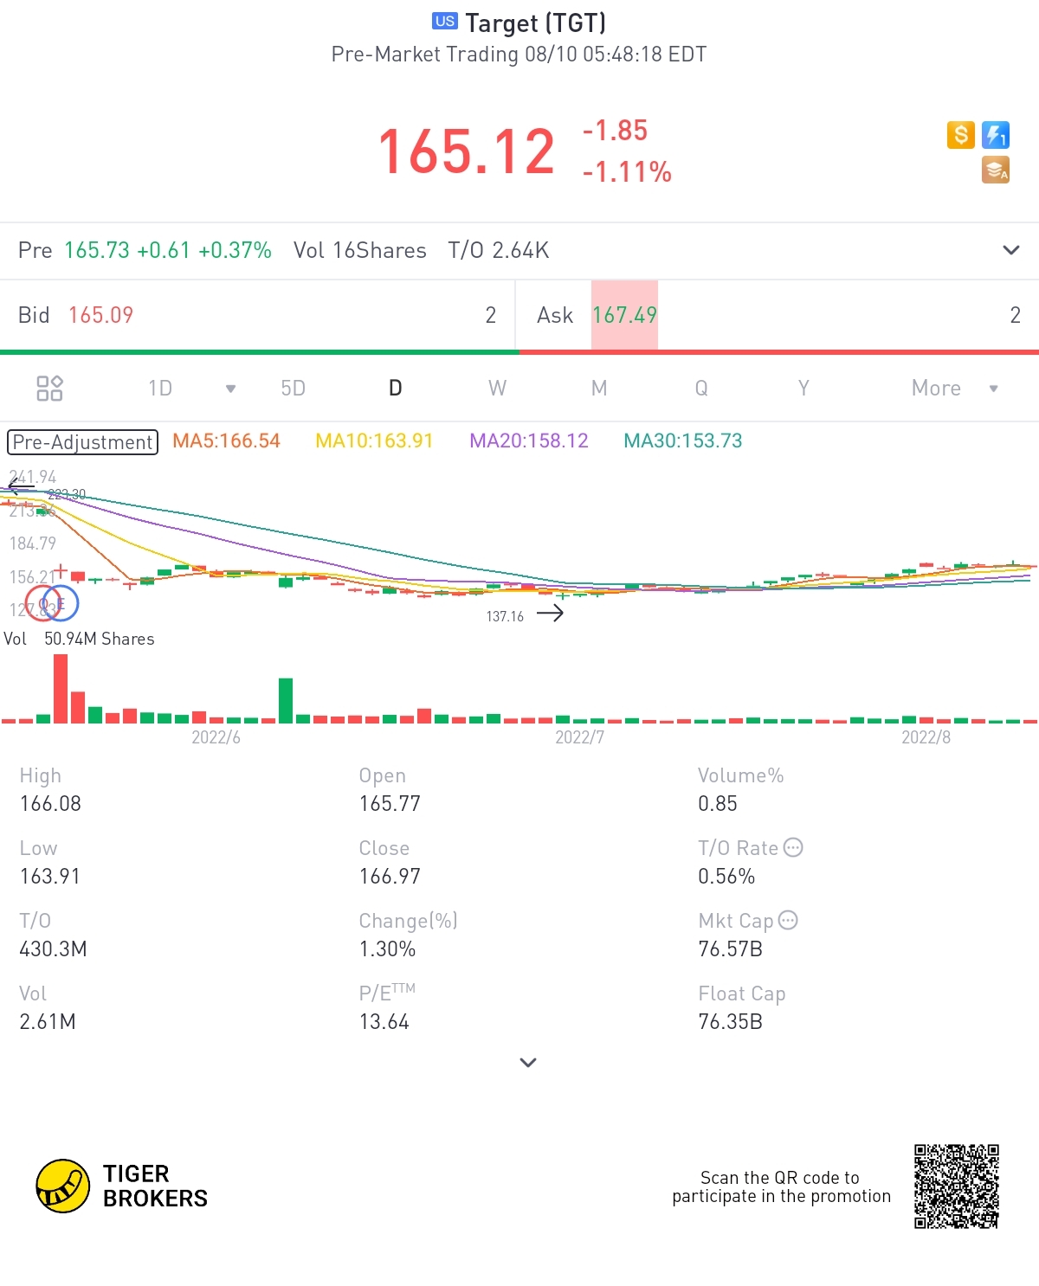Tap the Bid price 165.09
This screenshot has width=1039, height=1286.
pyautogui.click(x=101, y=315)
